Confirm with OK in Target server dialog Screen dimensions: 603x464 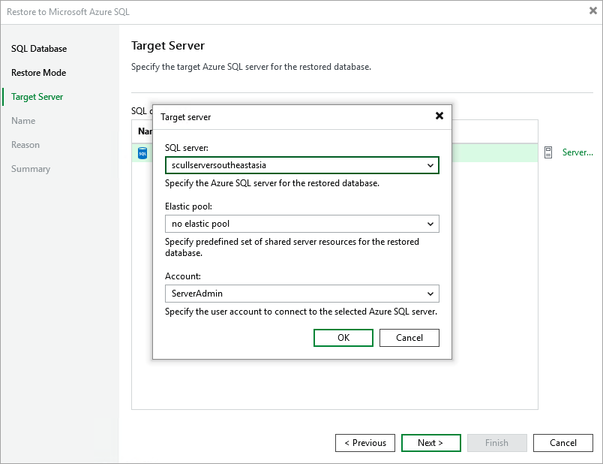[343, 338]
